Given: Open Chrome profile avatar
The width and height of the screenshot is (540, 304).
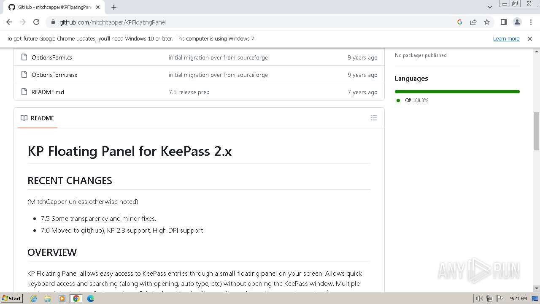Looking at the screenshot, I should [517, 22].
